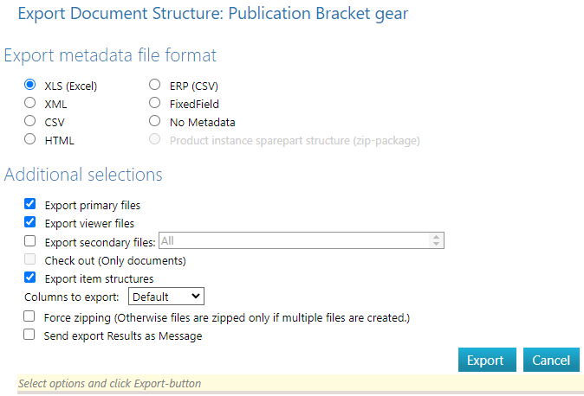Viewport: 584px width, 396px height.
Task: Click the Cancel button
Action: [551, 361]
